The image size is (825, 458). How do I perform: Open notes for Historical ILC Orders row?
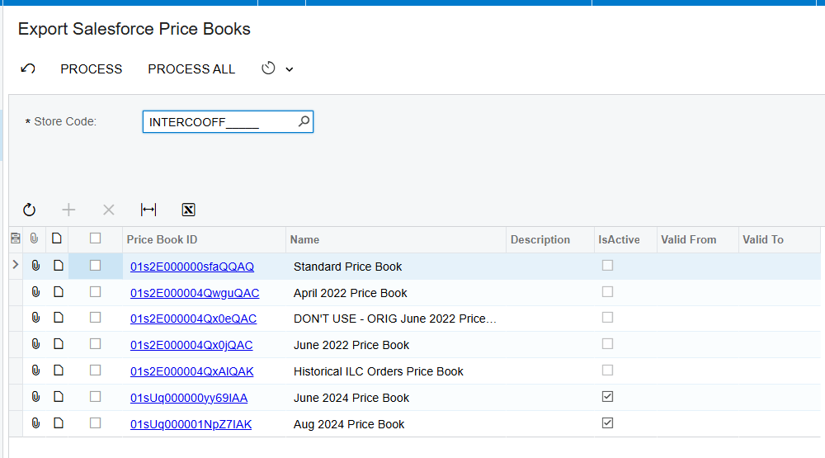tap(59, 370)
